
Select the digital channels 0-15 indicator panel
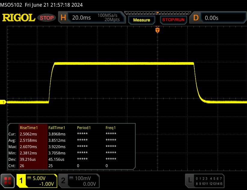point(209,181)
